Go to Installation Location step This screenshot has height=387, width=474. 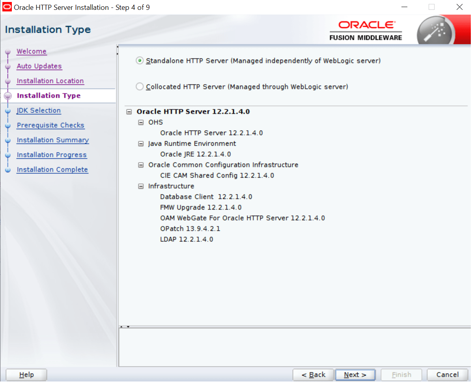click(x=50, y=81)
